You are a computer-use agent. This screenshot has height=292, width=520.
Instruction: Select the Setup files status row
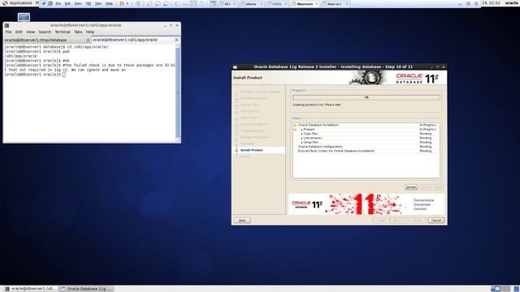point(366,143)
